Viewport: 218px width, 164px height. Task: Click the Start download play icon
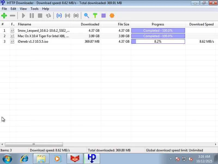[x=23, y=16]
